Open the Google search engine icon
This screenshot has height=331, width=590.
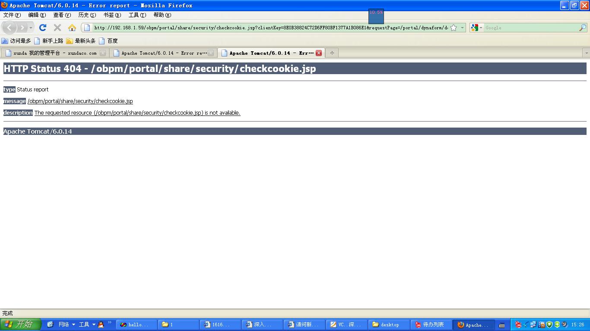(475, 28)
